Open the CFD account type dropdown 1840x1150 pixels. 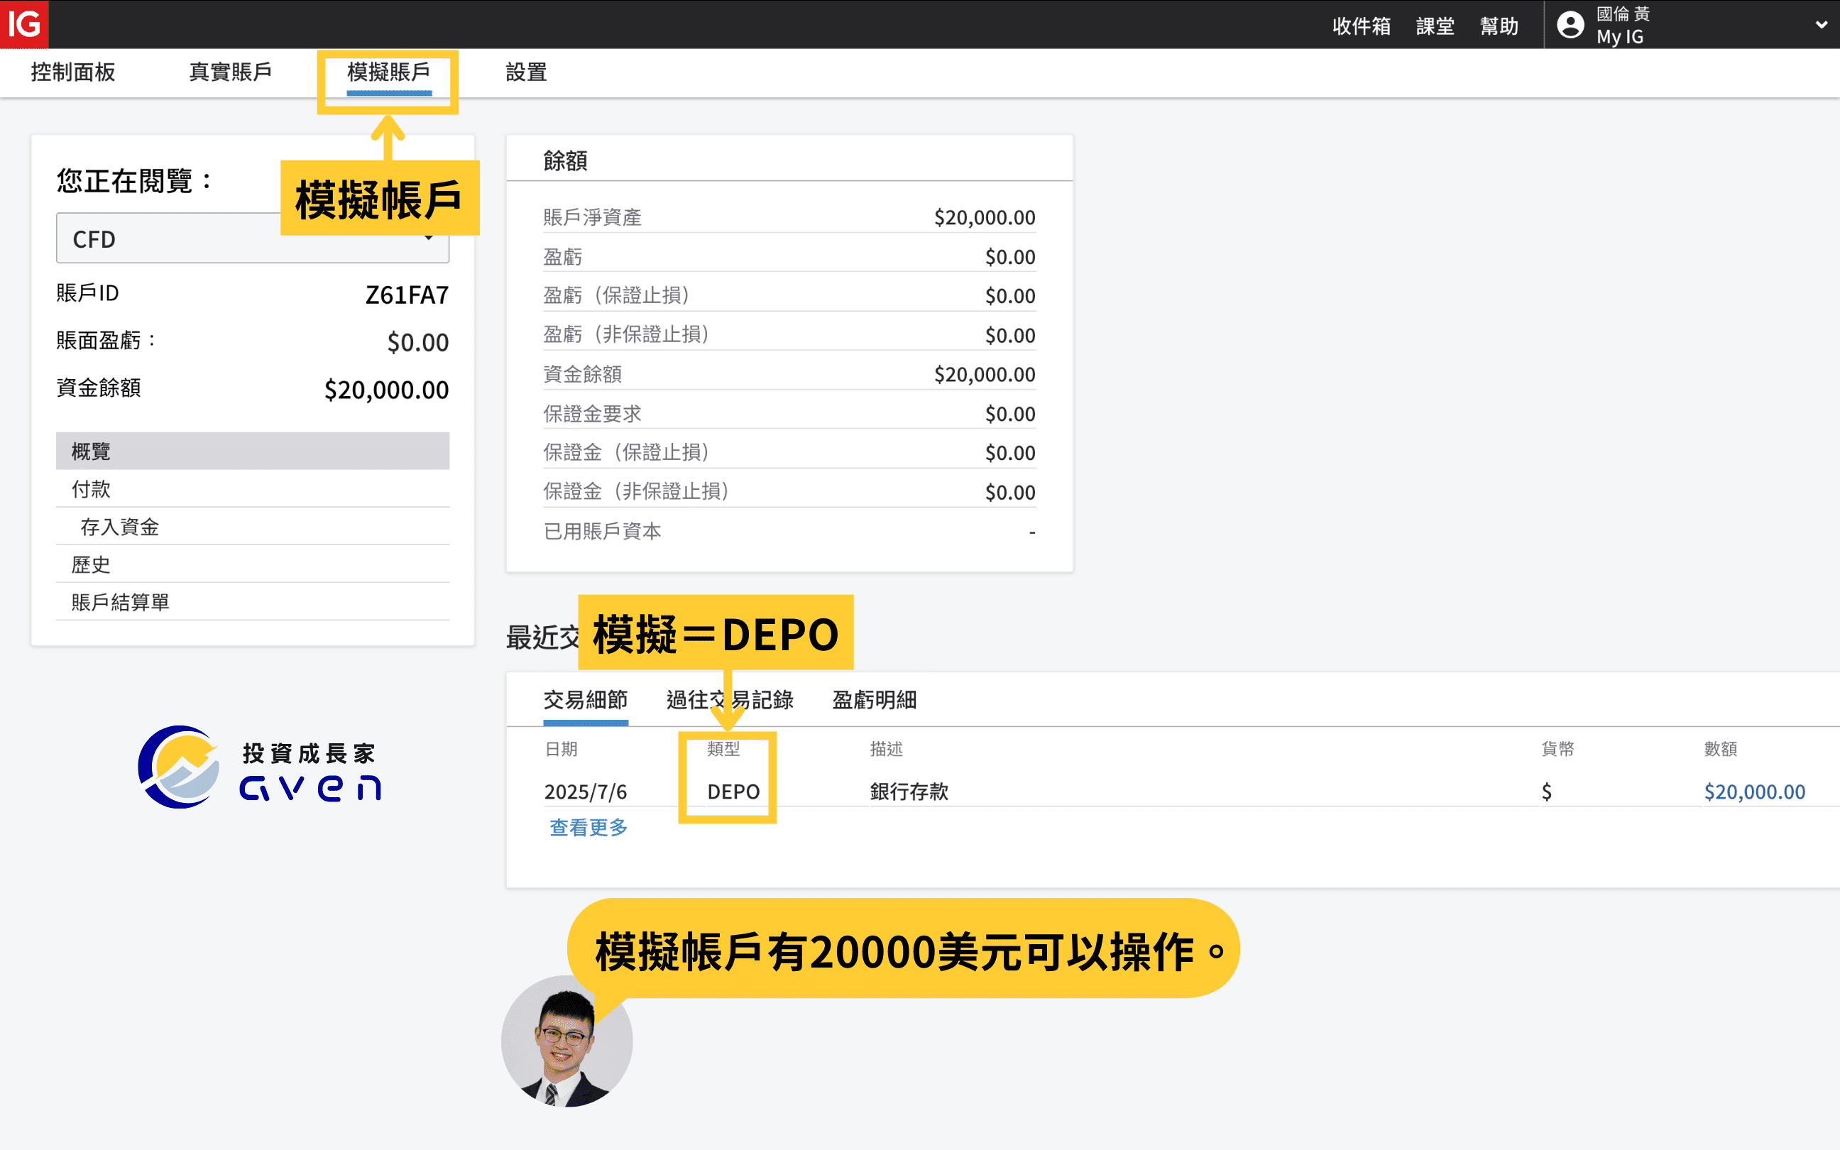(x=253, y=239)
